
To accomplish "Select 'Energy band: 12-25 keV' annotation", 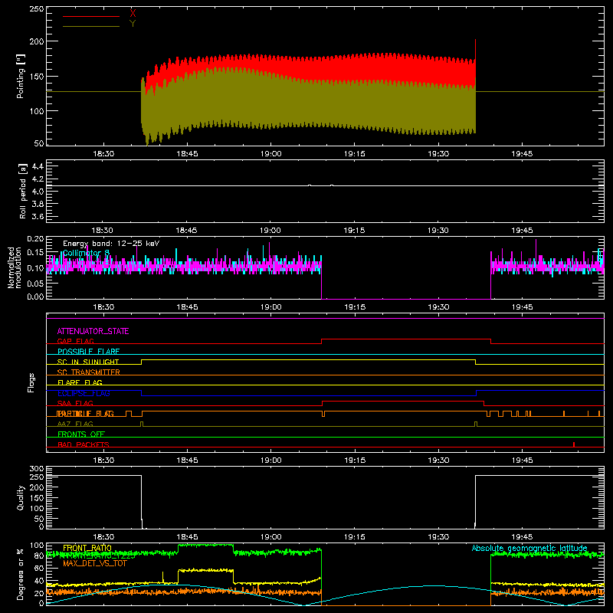I will point(111,244).
